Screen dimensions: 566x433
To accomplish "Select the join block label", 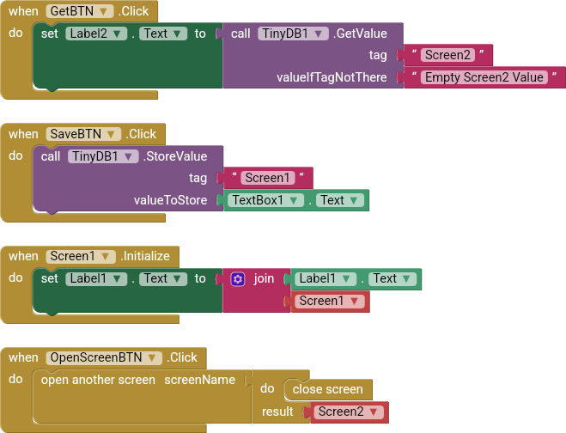I will click(x=264, y=279).
